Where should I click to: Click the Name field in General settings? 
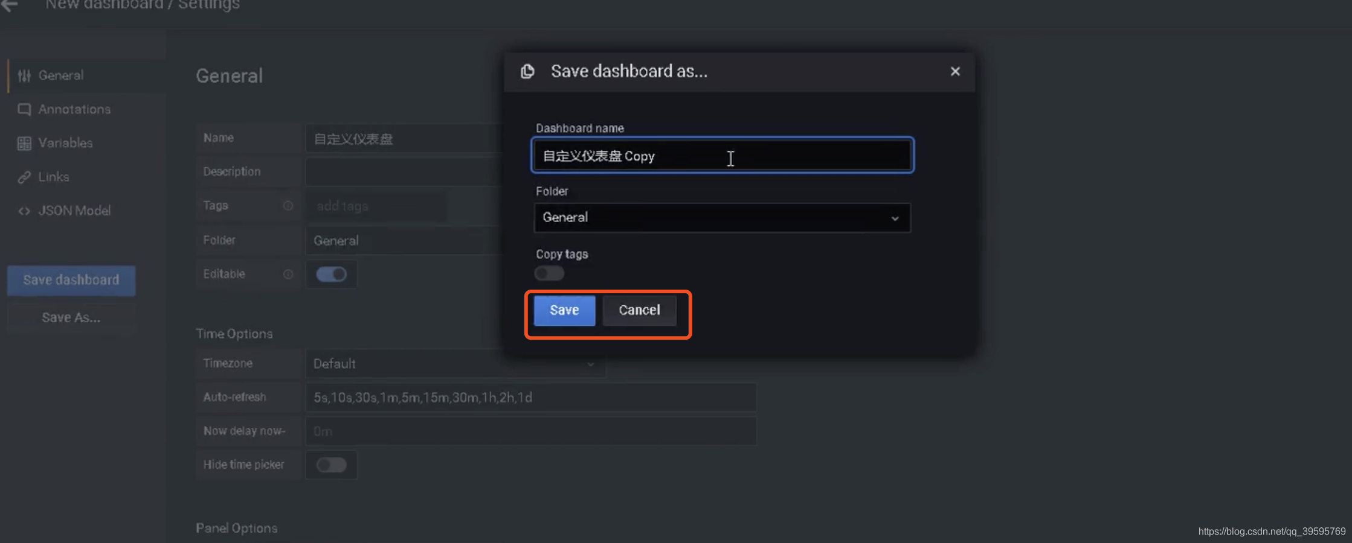(x=405, y=139)
